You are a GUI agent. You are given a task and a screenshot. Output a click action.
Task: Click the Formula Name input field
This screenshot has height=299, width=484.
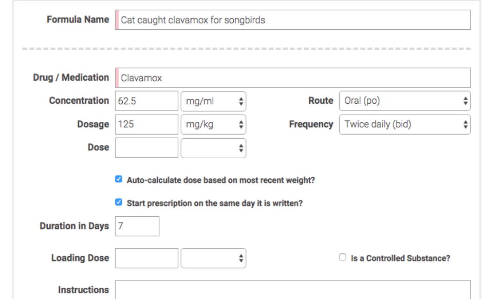[293, 20]
